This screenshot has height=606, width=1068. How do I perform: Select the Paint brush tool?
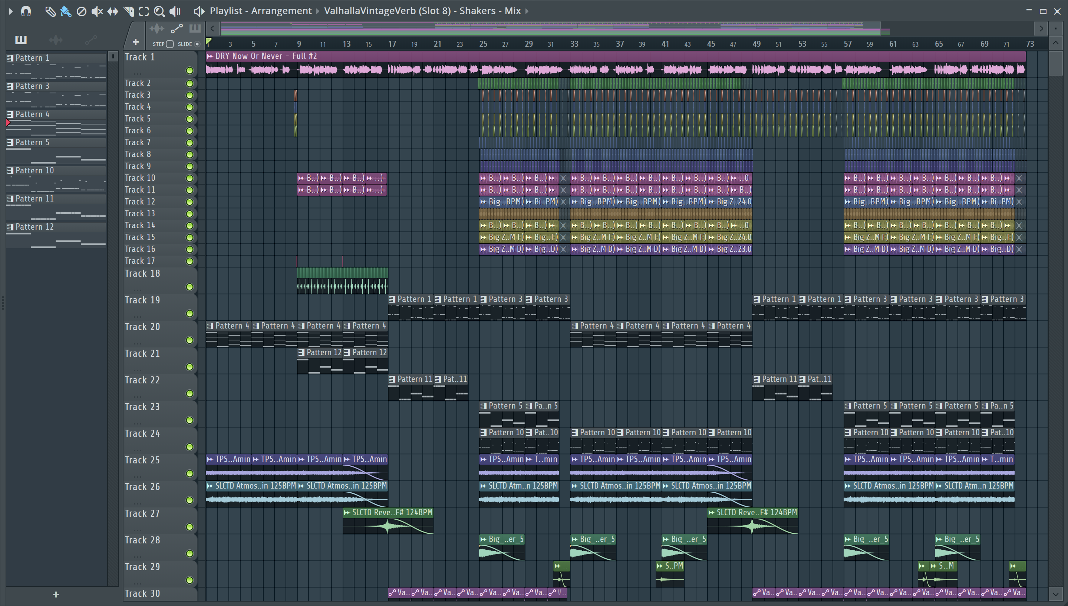pyautogui.click(x=66, y=11)
